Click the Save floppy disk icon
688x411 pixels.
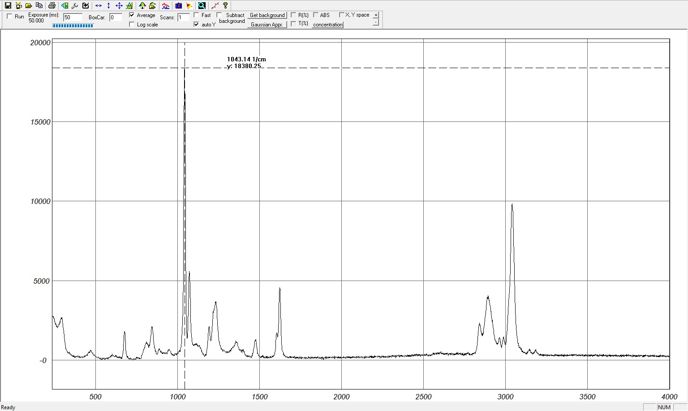[8, 6]
